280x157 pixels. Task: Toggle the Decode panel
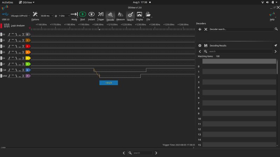point(110,16)
